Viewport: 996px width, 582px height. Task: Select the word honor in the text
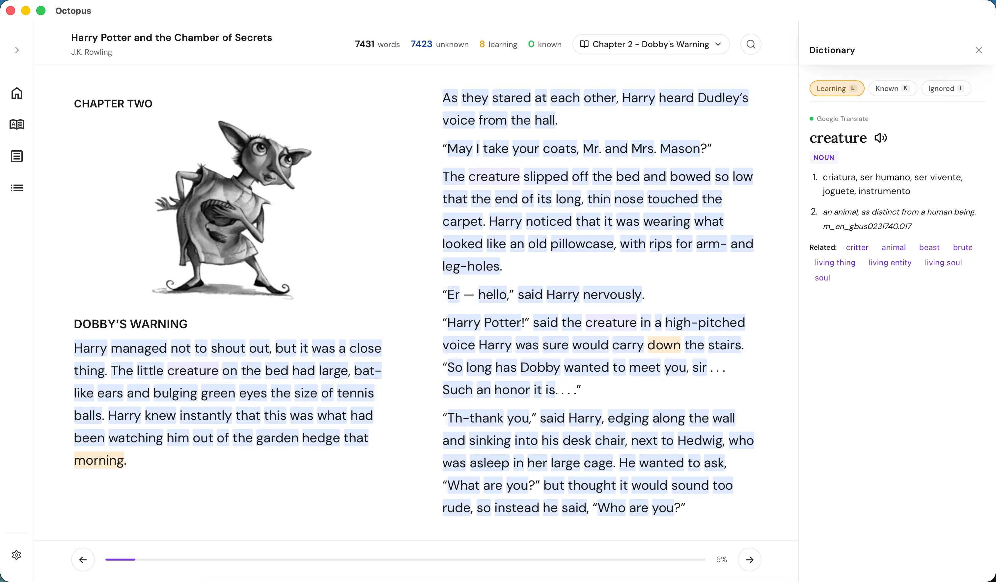pyautogui.click(x=512, y=390)
